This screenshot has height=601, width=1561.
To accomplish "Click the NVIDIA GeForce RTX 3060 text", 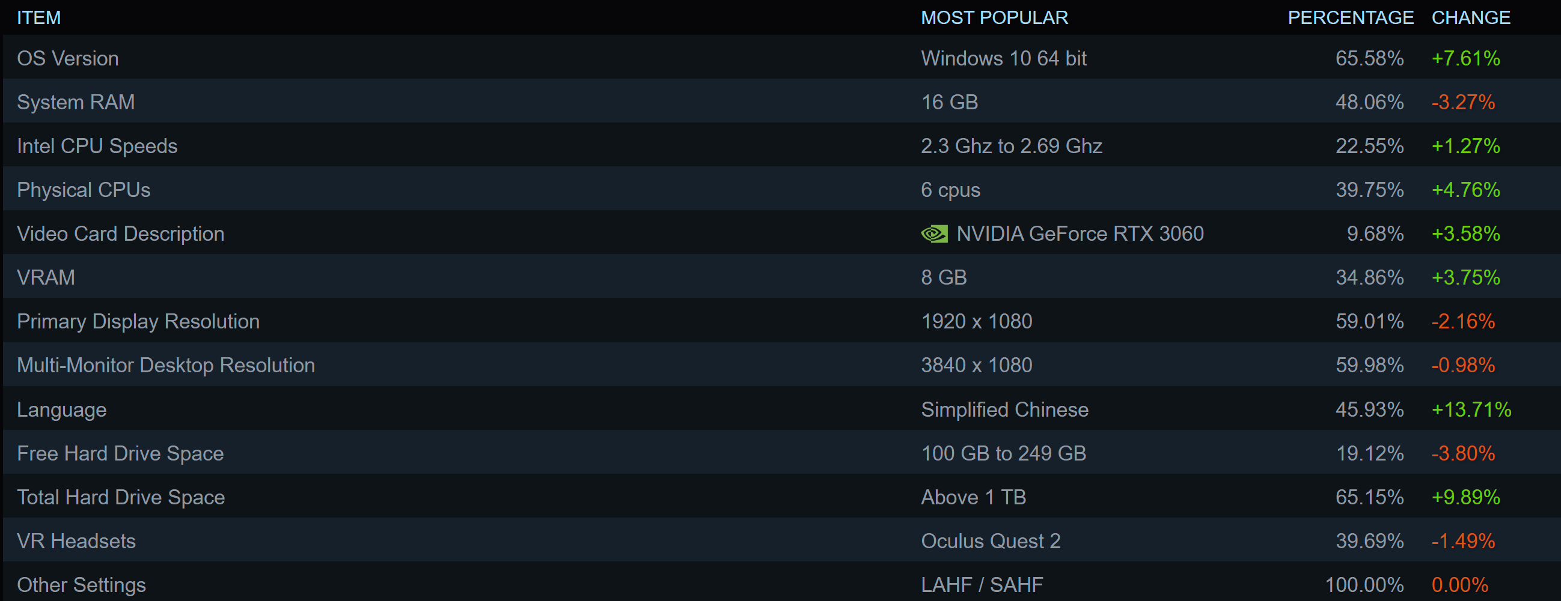I will pyautogui.click(x=1080, y=234).
